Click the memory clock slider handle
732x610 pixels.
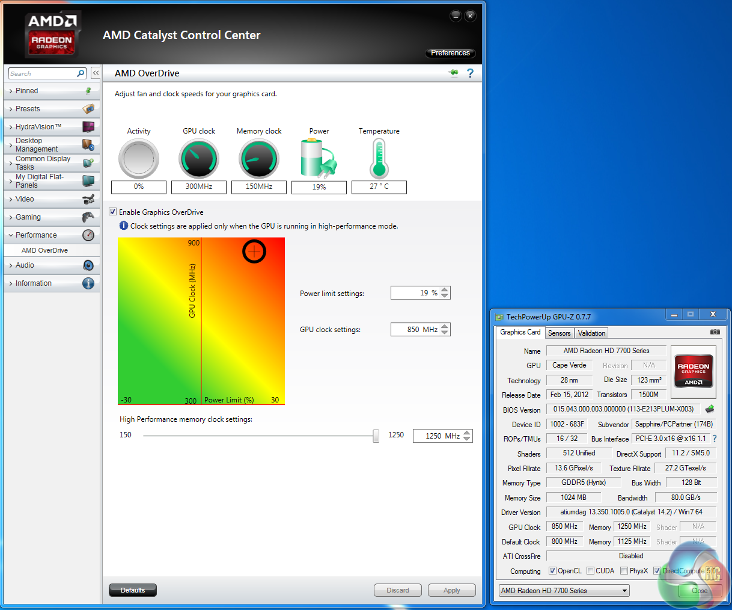tap(376, 436)
